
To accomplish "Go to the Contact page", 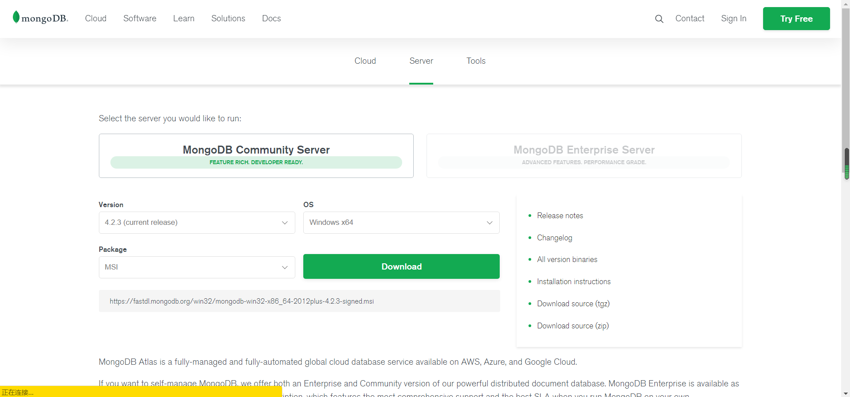I will (x=689, y=18).
